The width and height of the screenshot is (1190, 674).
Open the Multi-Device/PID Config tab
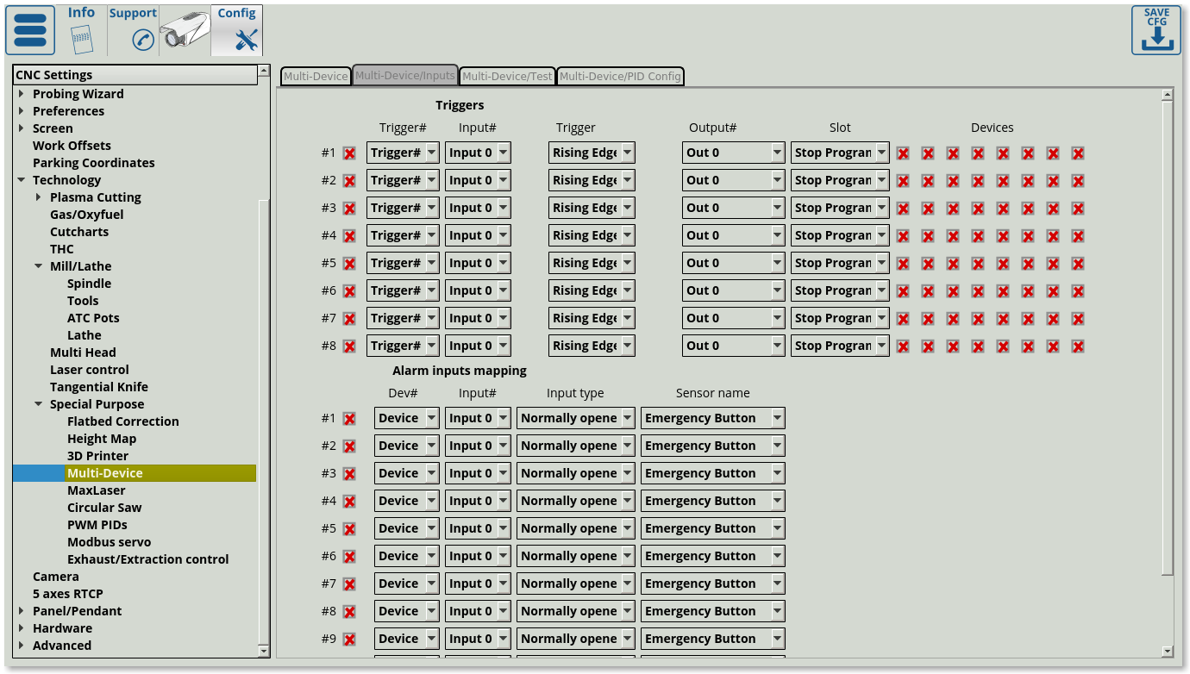tap(620, 77)
